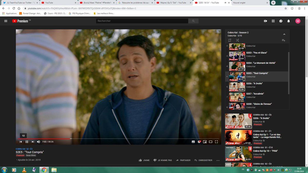
Task: Switch to the Résoudre les problèmes tab
Action: 135,3
